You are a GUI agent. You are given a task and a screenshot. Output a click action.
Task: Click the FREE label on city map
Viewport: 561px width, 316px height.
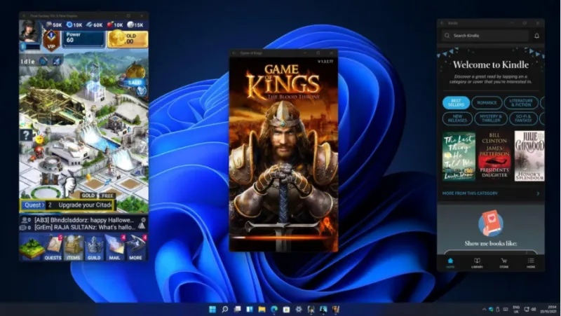coord(107,195)
